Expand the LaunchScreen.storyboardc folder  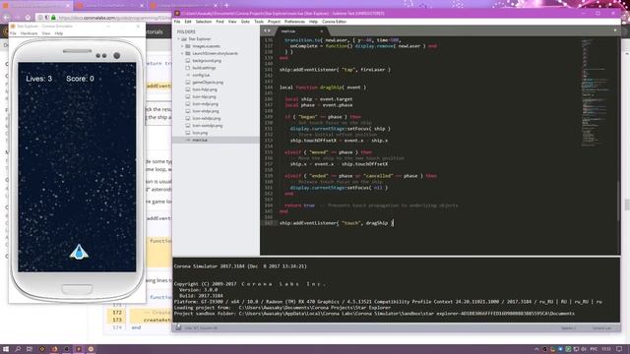point(182,53)
